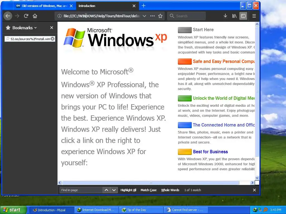The height and width of the screenshot is (214, 286).
Task: Jump to next find match arrow
Action: pos(114,190)
